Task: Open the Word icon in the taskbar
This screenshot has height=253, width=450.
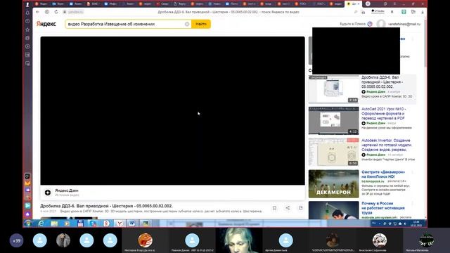Action: pos(132,223)
